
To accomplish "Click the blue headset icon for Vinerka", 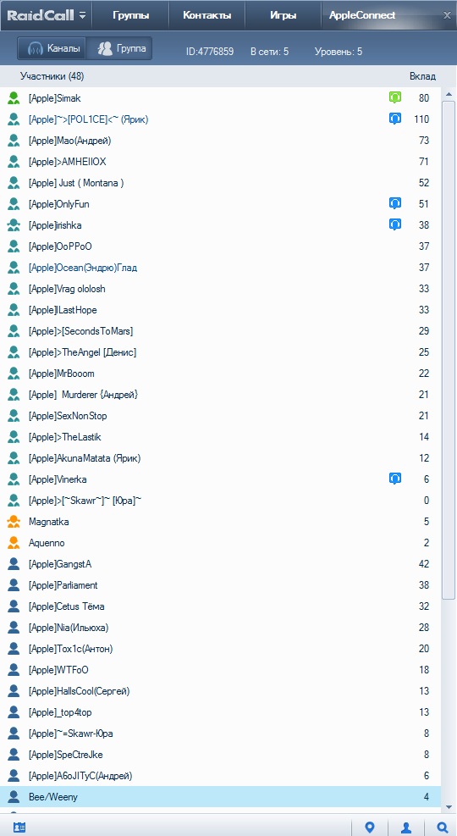I will (394, 479).
